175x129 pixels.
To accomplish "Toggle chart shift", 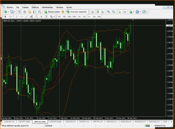I will tap(125, 12).
